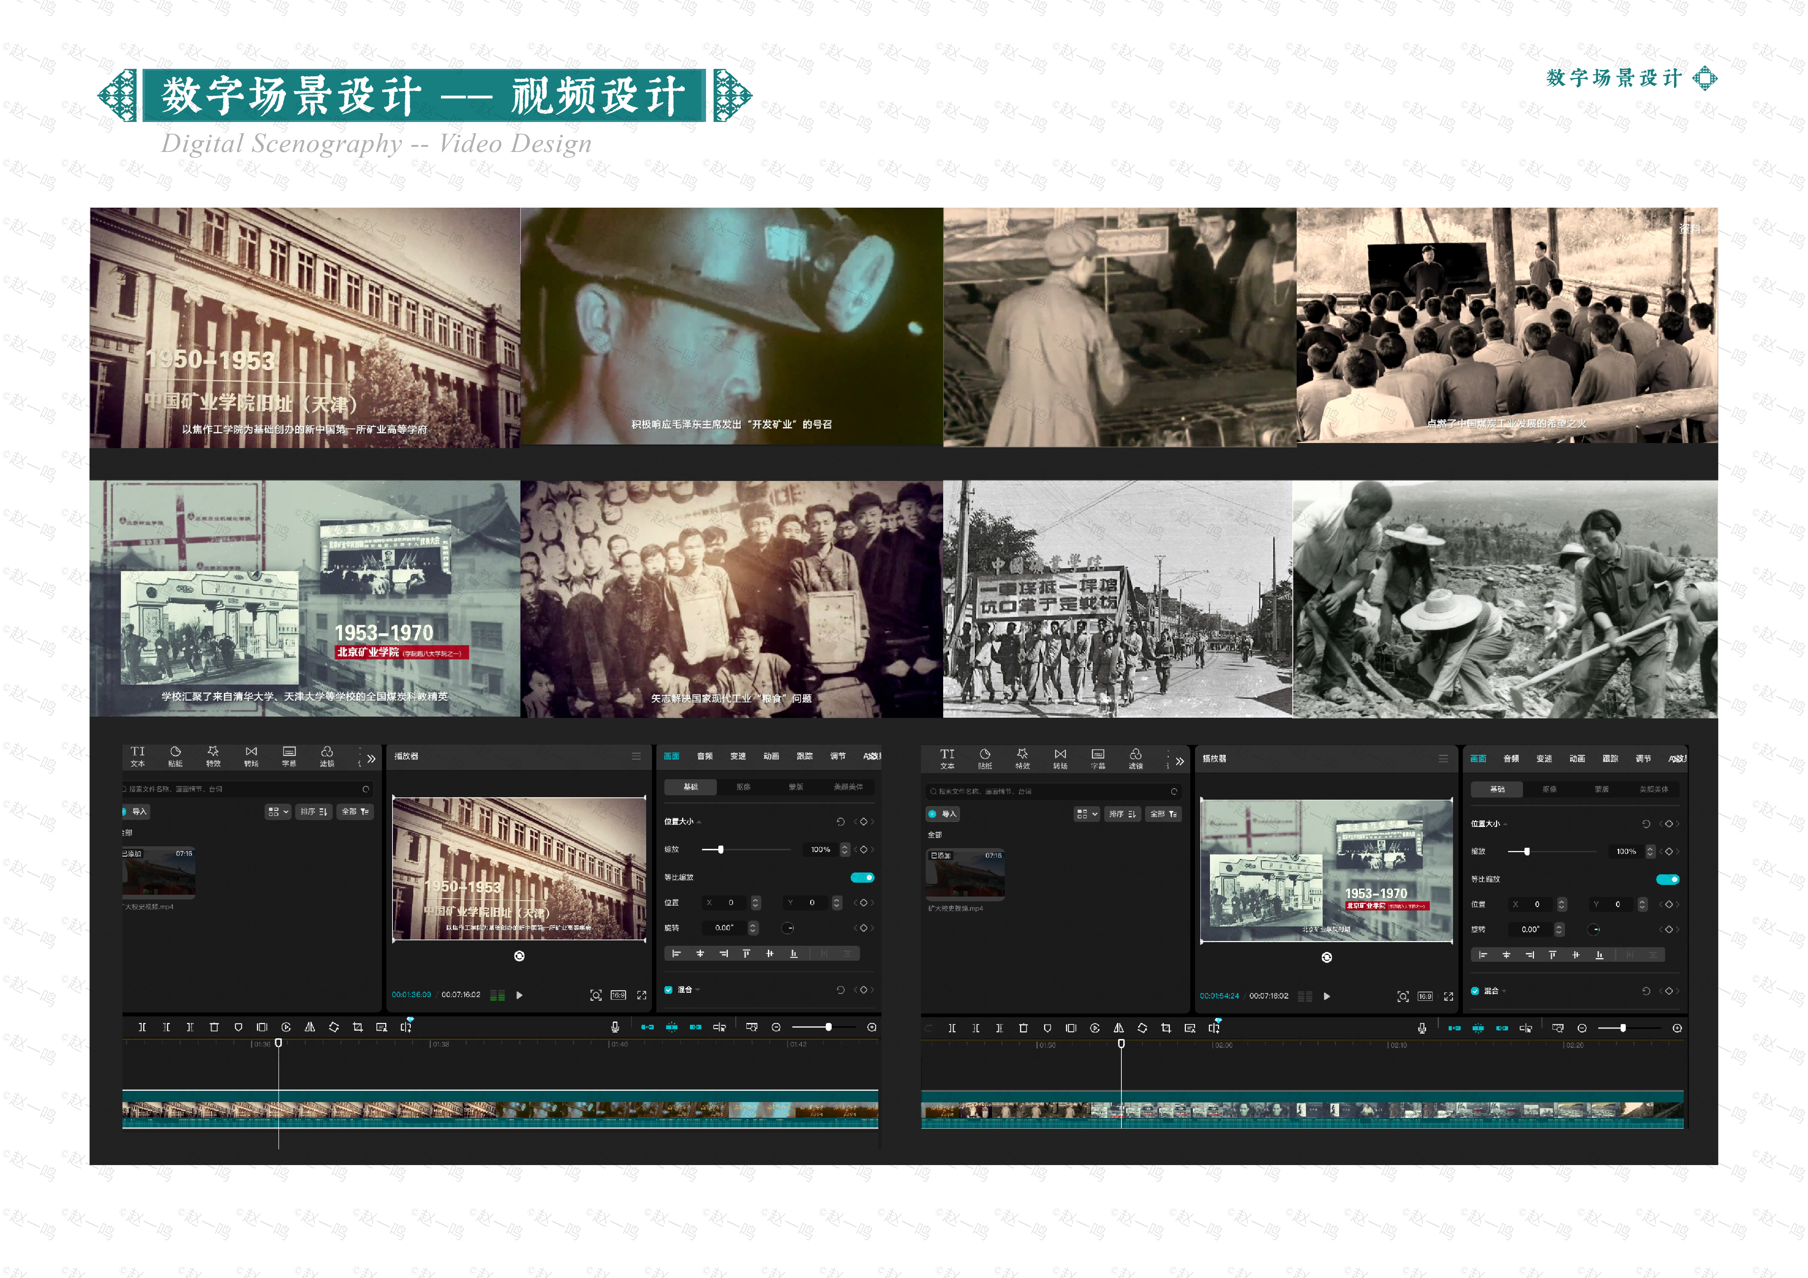The image size is (1808, 1278).
Task: Click the 滤镜 filter icon in left editor
Action: (327, 756)
